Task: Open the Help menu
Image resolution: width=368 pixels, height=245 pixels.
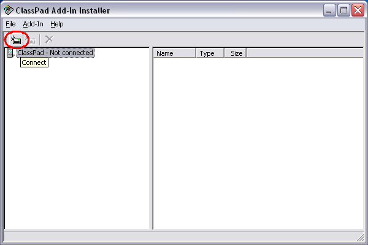Action: point(57,24)
